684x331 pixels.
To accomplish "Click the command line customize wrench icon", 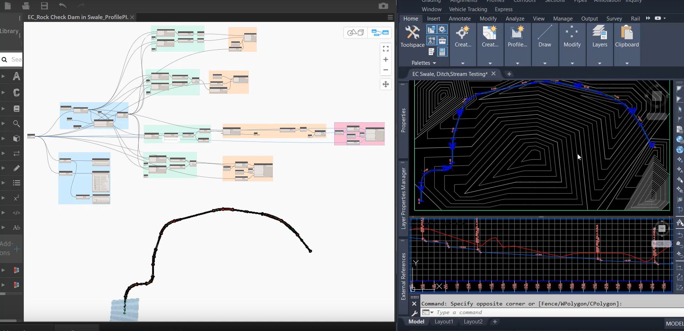I will click(x=414, y=313).
